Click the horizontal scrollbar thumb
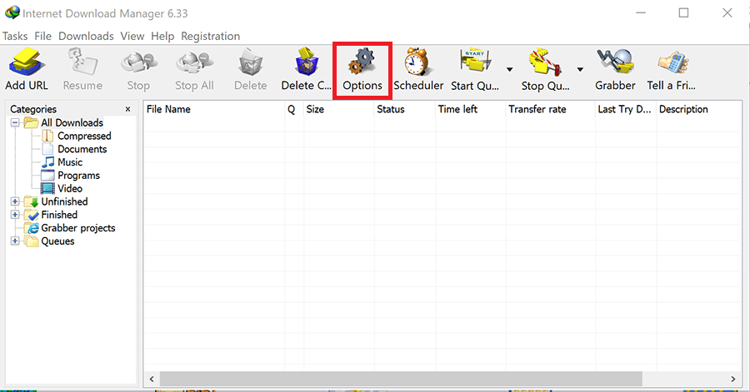750x392 pixels. [401, 380]
